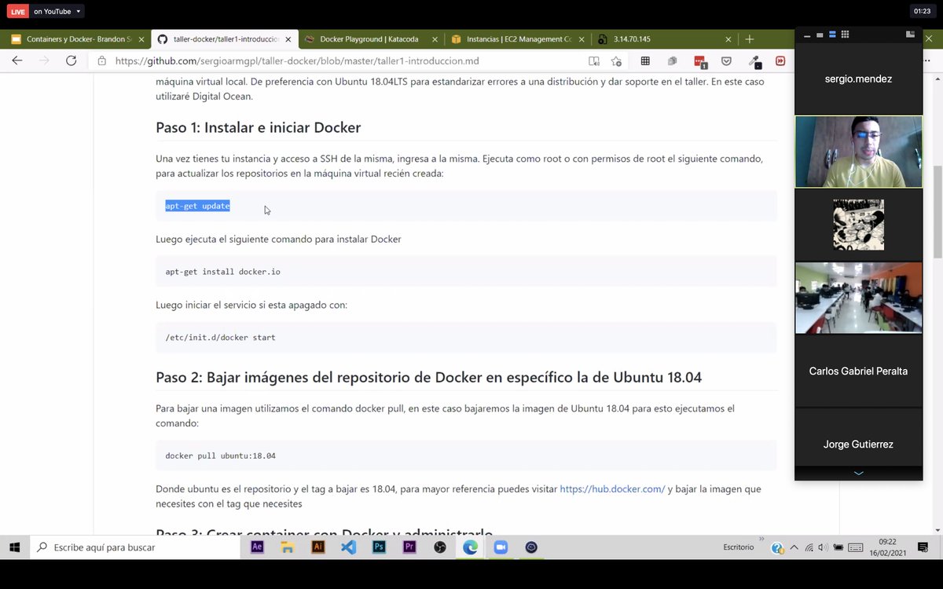
Task: Select the sergio.mendez participant tile
Action: (x=858, y=79)
